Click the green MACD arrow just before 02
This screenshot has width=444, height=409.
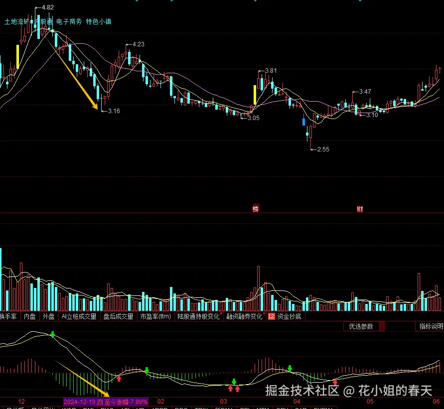pyautogui.click(x=147, y=370)
